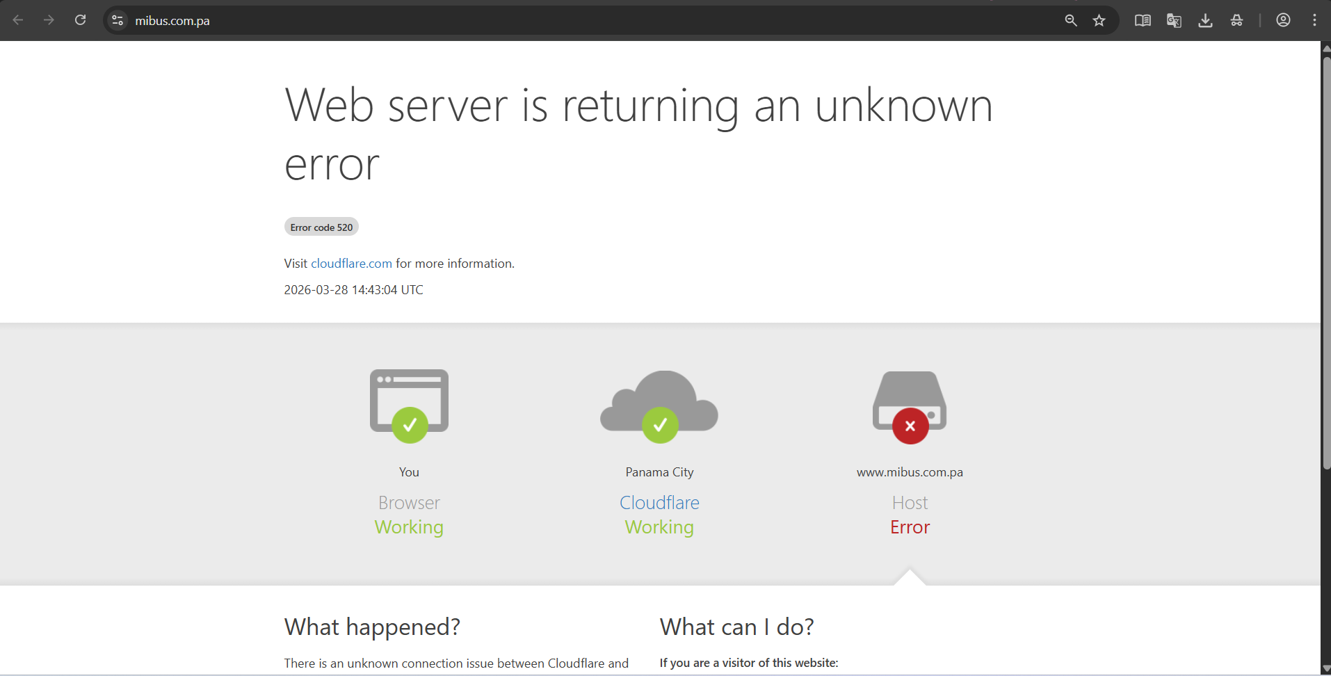Viewport: 1331px width, 676px height.
Task: Click the scrollbar down arrow
Action: [x=1326, y=669]
